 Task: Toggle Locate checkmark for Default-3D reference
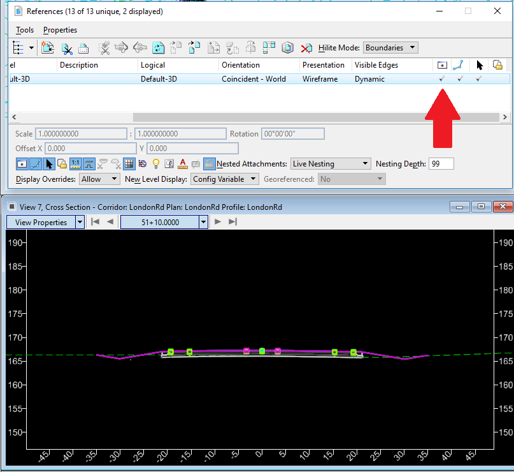479,79
